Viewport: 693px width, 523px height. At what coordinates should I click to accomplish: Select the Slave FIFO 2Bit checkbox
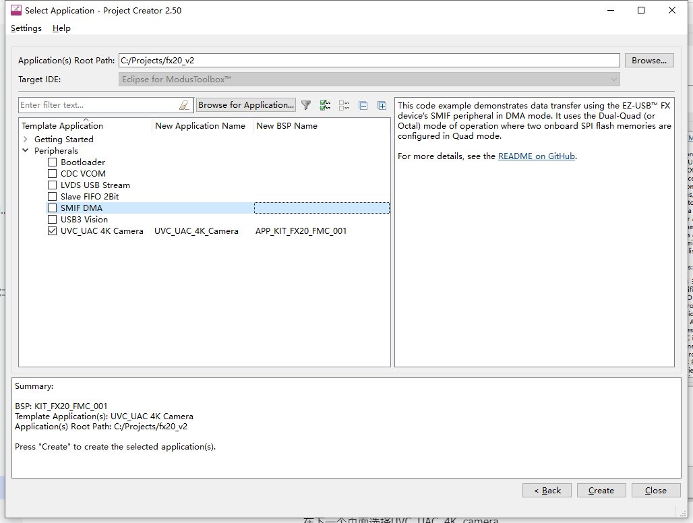(x=52, y=197)
